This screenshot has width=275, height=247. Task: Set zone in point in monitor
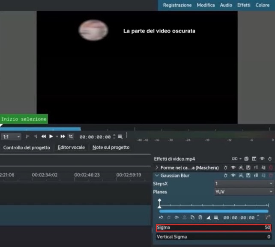27,137
